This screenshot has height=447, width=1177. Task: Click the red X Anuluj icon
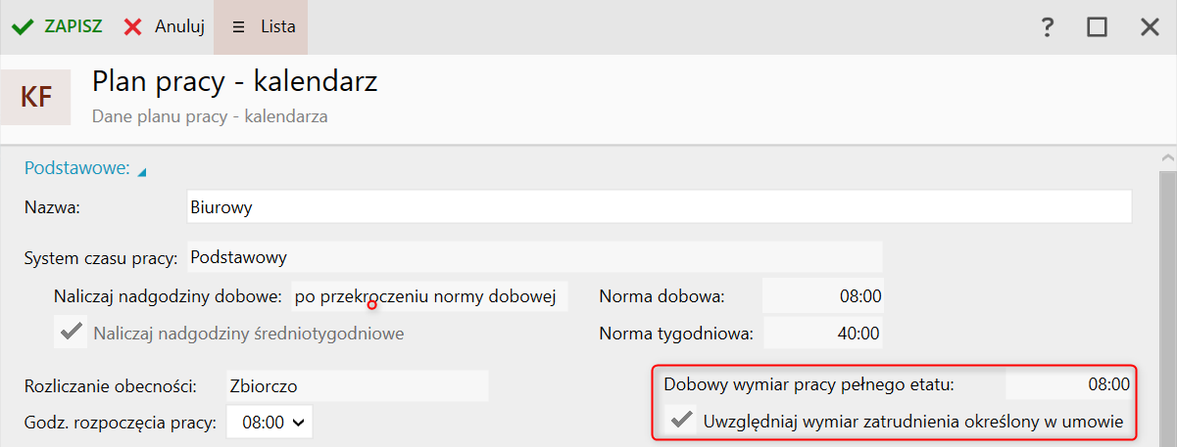[x=133, y=27]
